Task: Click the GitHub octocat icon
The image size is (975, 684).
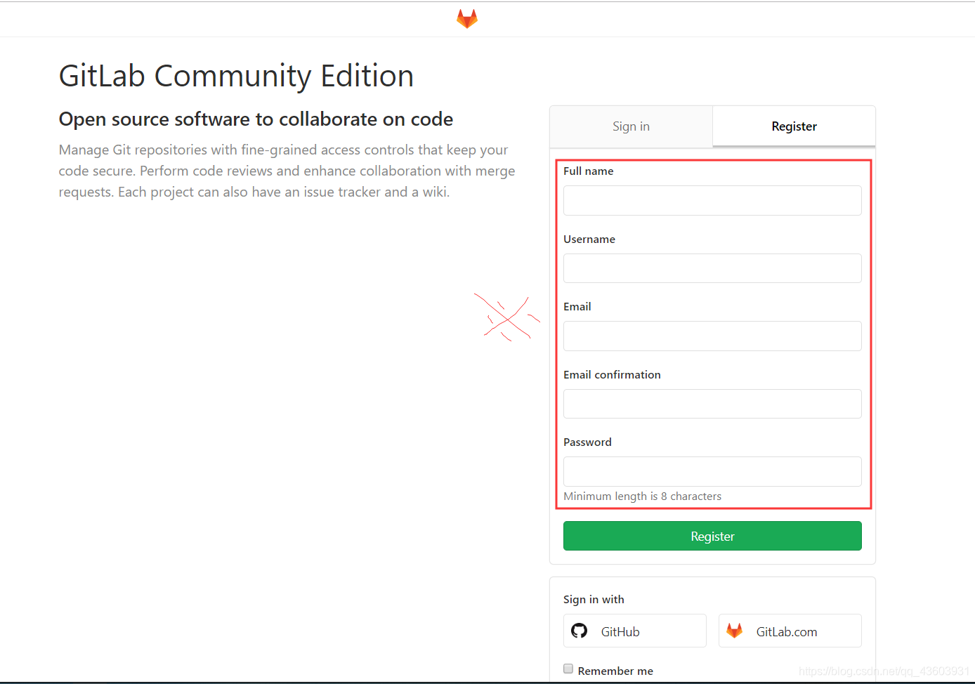Action: click(x=580, y=631)
